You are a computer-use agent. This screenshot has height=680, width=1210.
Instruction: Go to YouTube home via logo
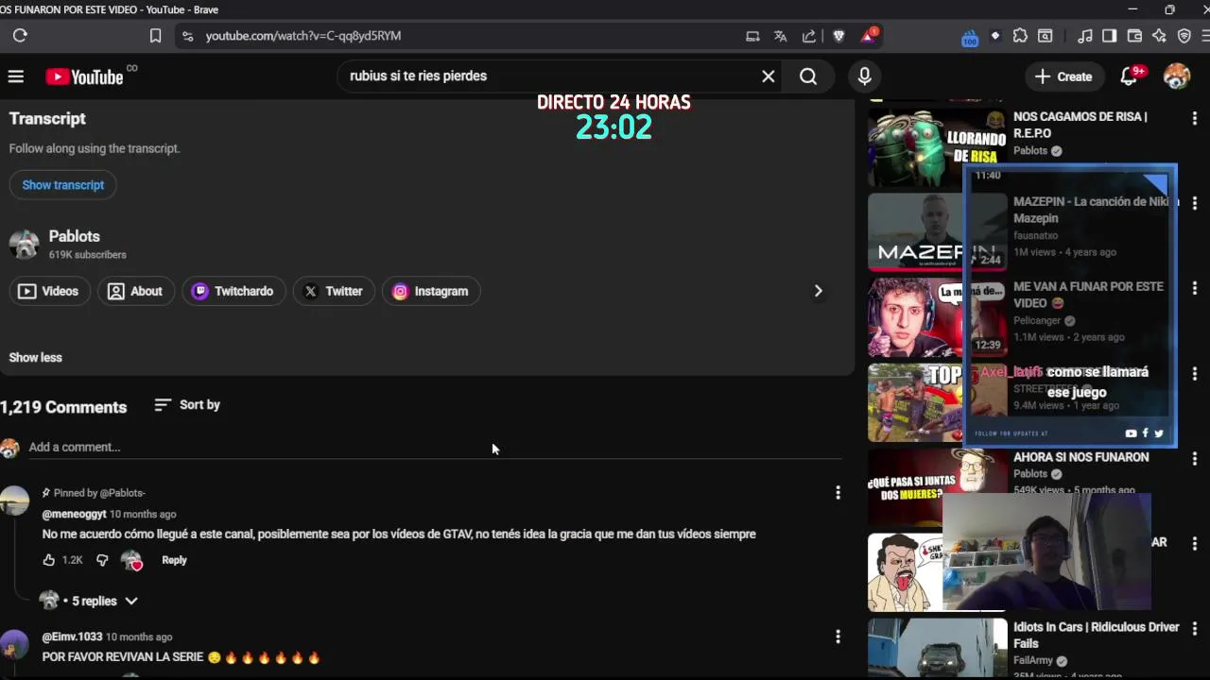coord(84,77)
